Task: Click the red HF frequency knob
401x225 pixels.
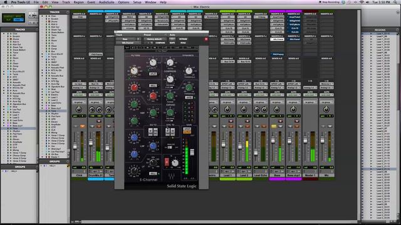Action: pyautogui.click(x=153, y=96)
